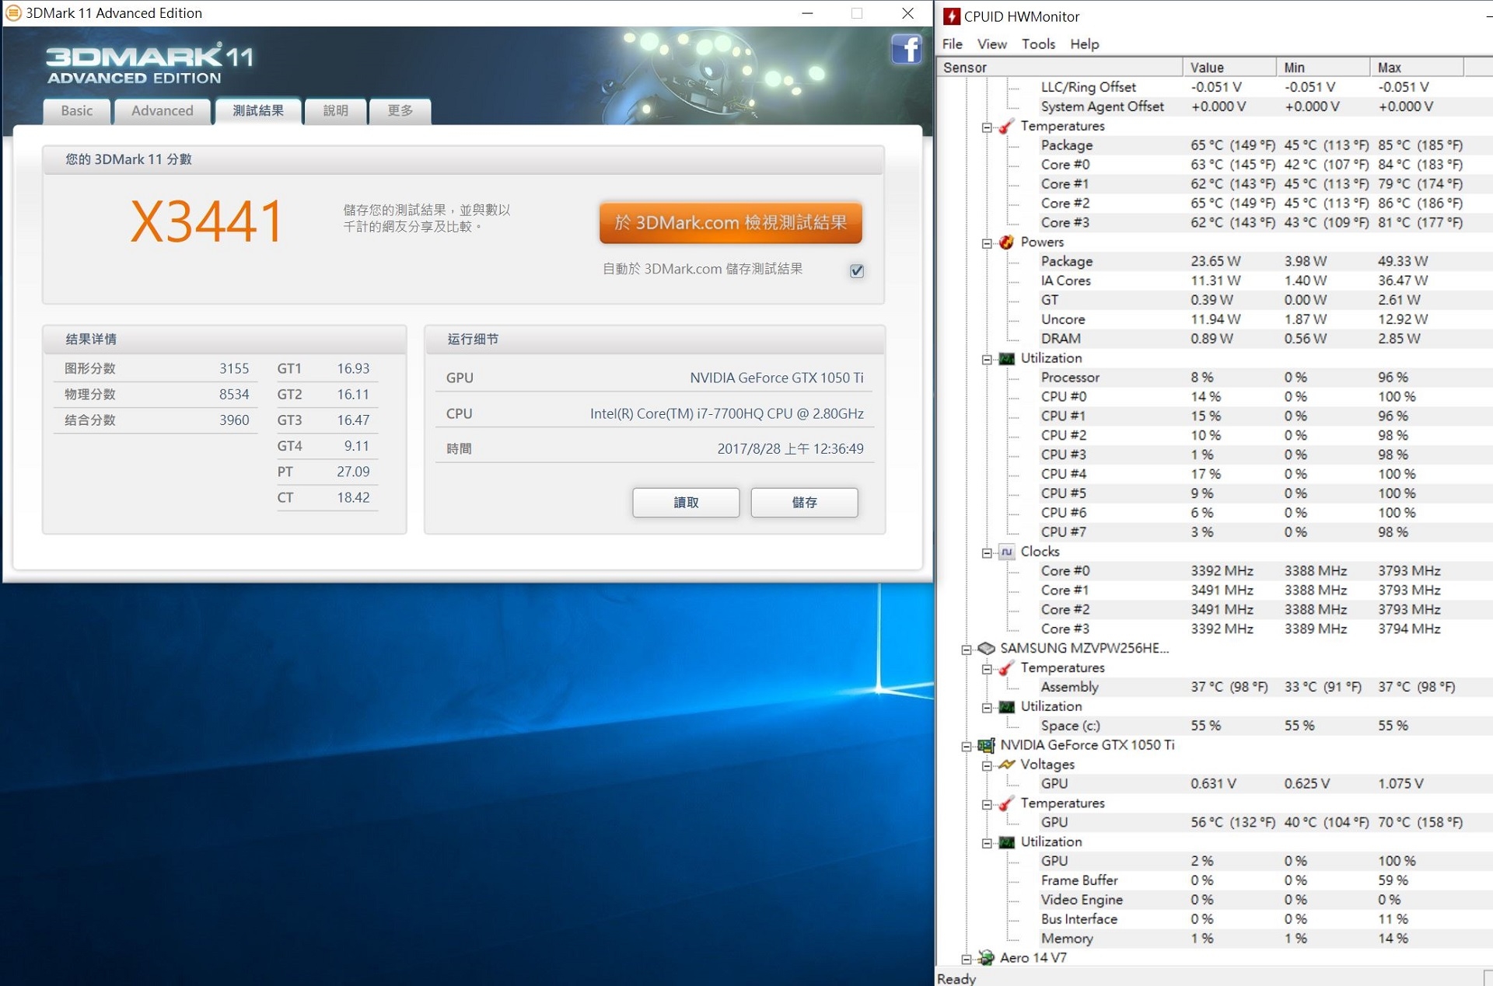Click the Powers flame icon
This screenshot has width=1493, height=986.
(x=1006, y=242)
